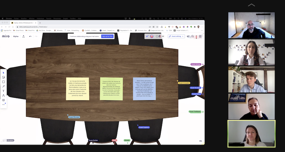Click the Guest Artisan cursor label
Image resolution: width=285 pixels, height=152 pixels.
click(x=196, y=64)
